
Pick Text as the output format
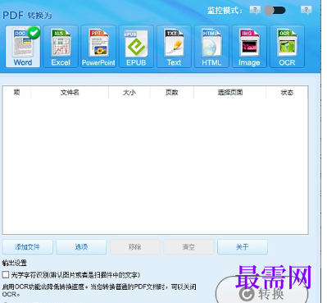[174, 47]
